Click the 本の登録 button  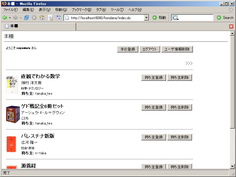128,49
